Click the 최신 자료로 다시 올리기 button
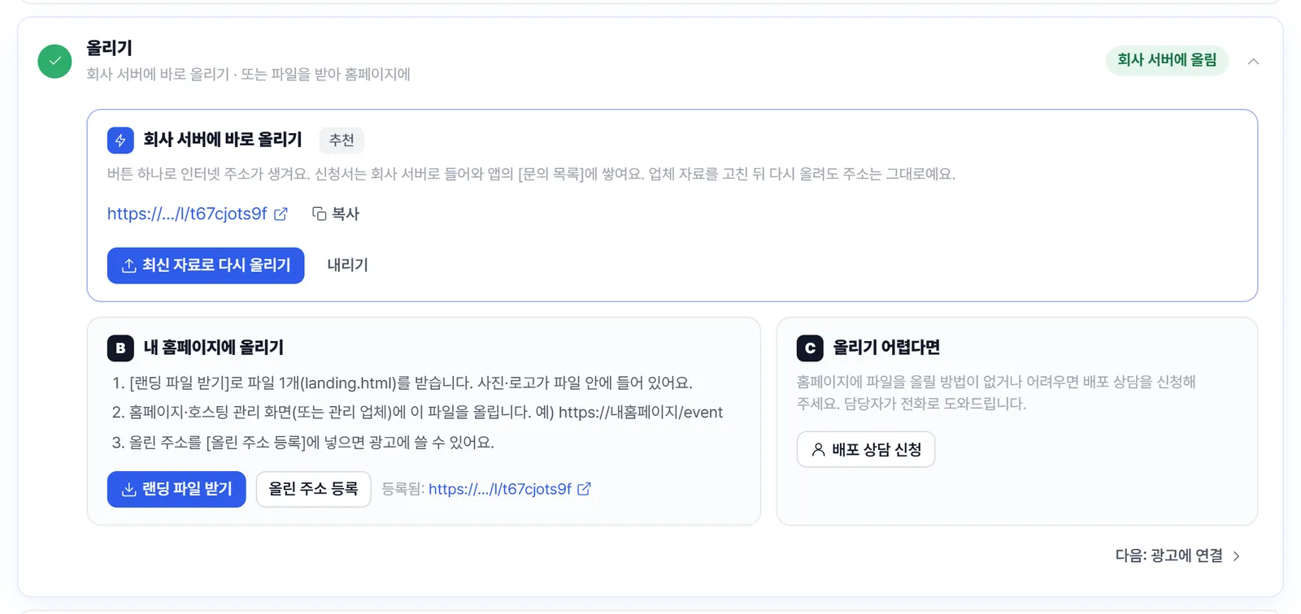 pos(206,266)
